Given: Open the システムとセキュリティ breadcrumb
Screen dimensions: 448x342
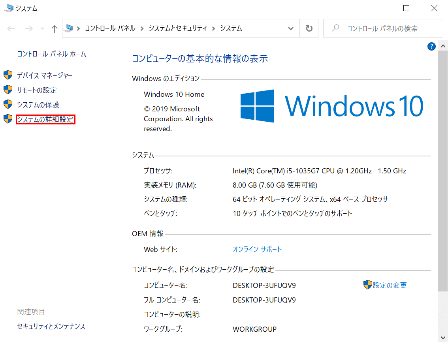Looking at the screenshot, I should (x=177, y=28).
